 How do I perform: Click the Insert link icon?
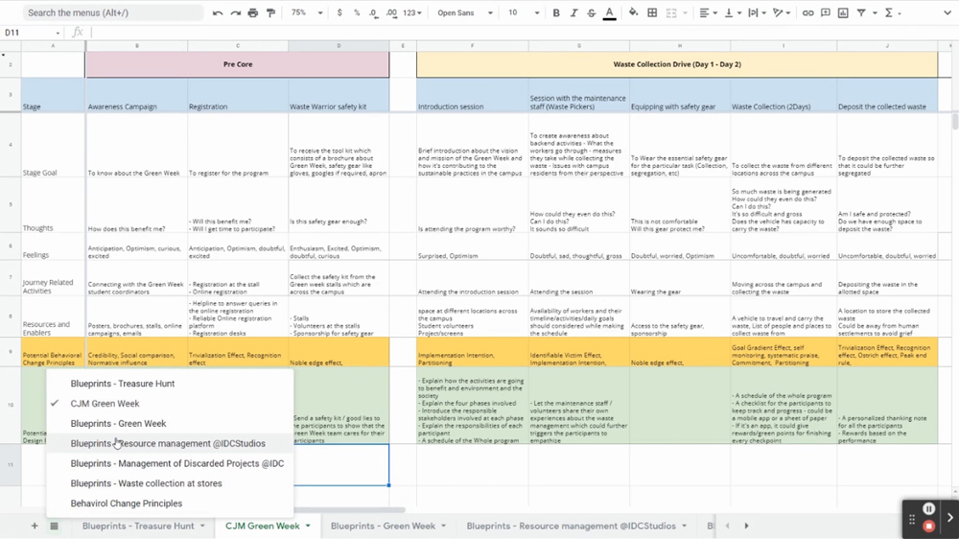807,12
